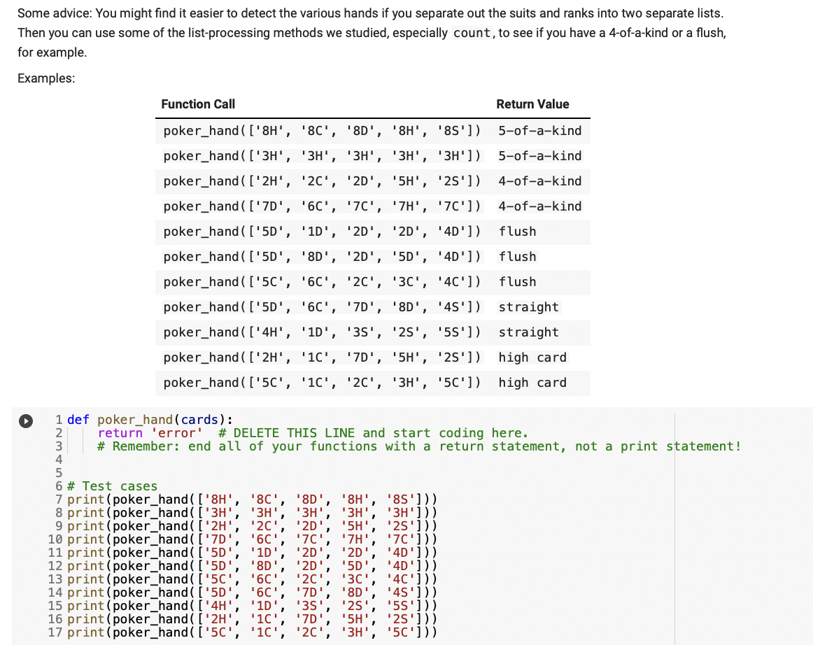Click code line 15 print statement starting '4H'
This screenshot has width=813, height=645.
[x=253, y=606]
